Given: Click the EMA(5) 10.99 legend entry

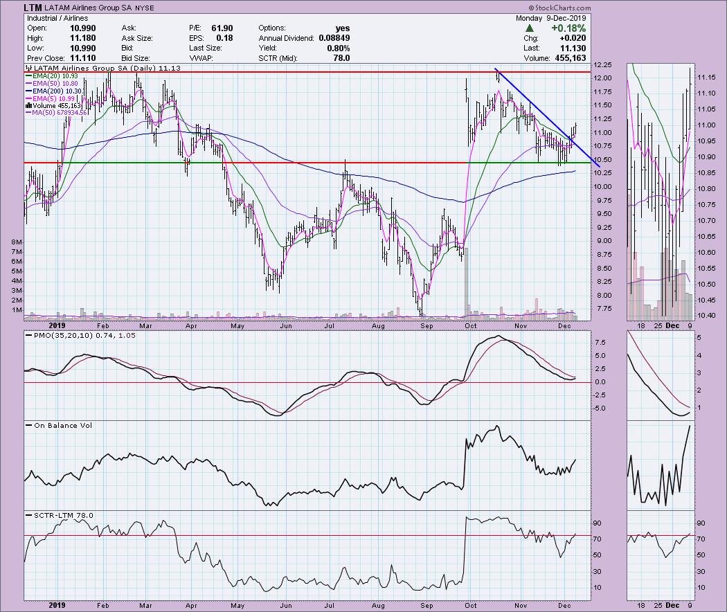Looking at the screenshot, I should (50, 98).
